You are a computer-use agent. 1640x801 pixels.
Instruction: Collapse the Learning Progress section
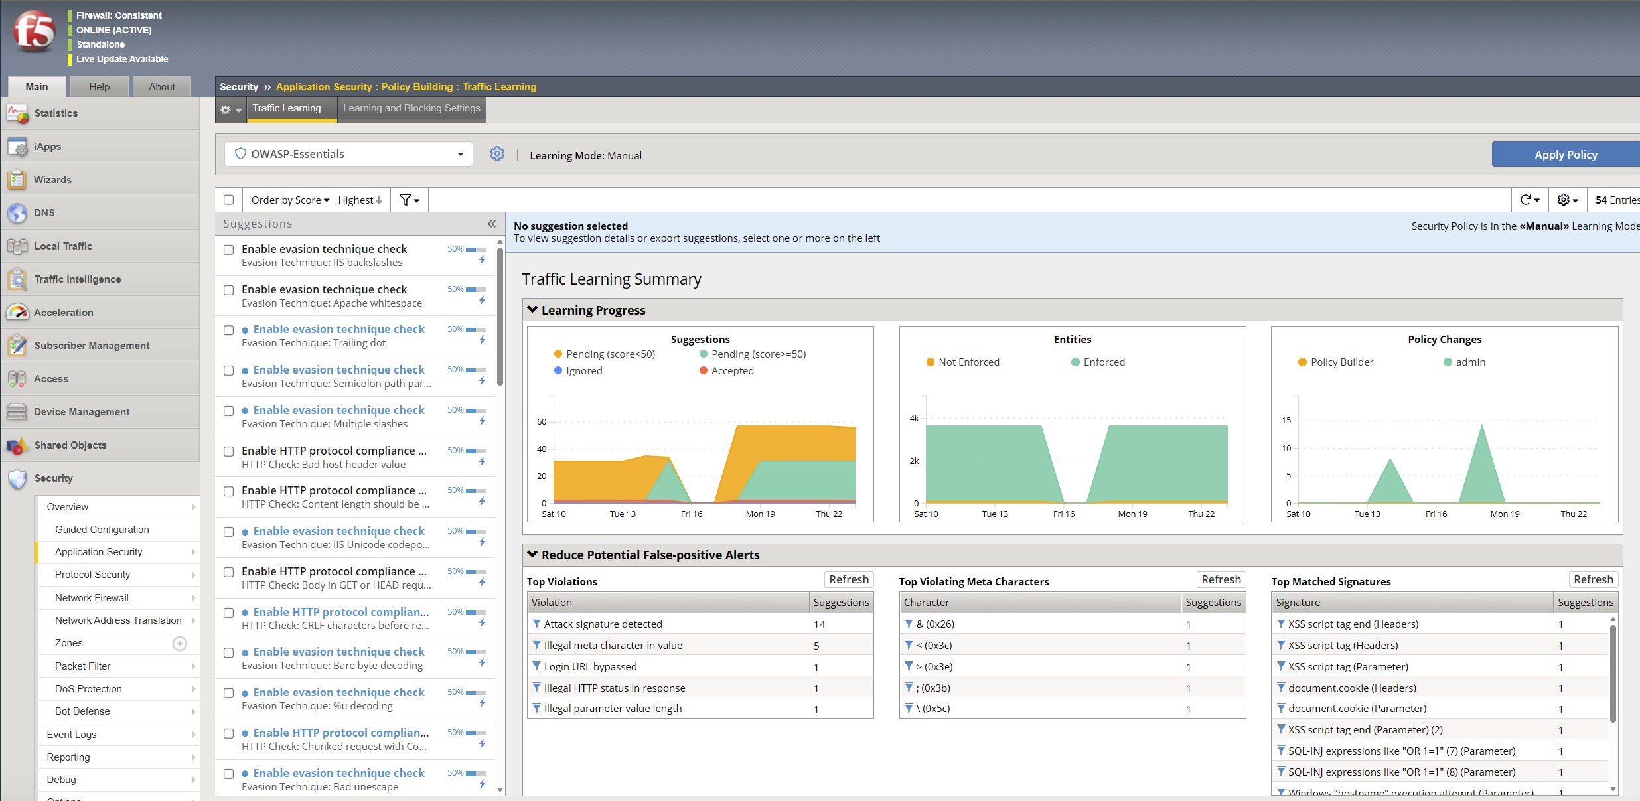coord(532,310)
